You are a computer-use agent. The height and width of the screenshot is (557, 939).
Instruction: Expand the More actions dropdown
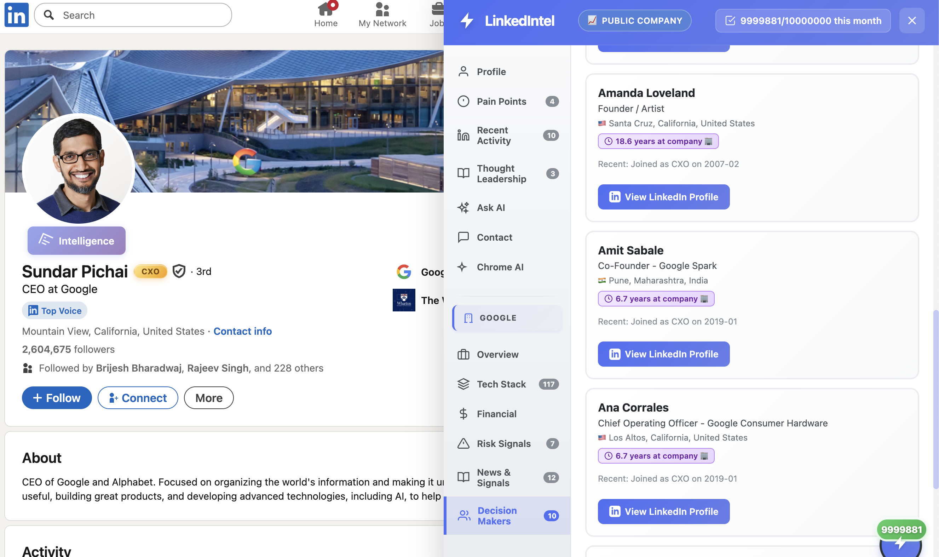coord(209,398)
